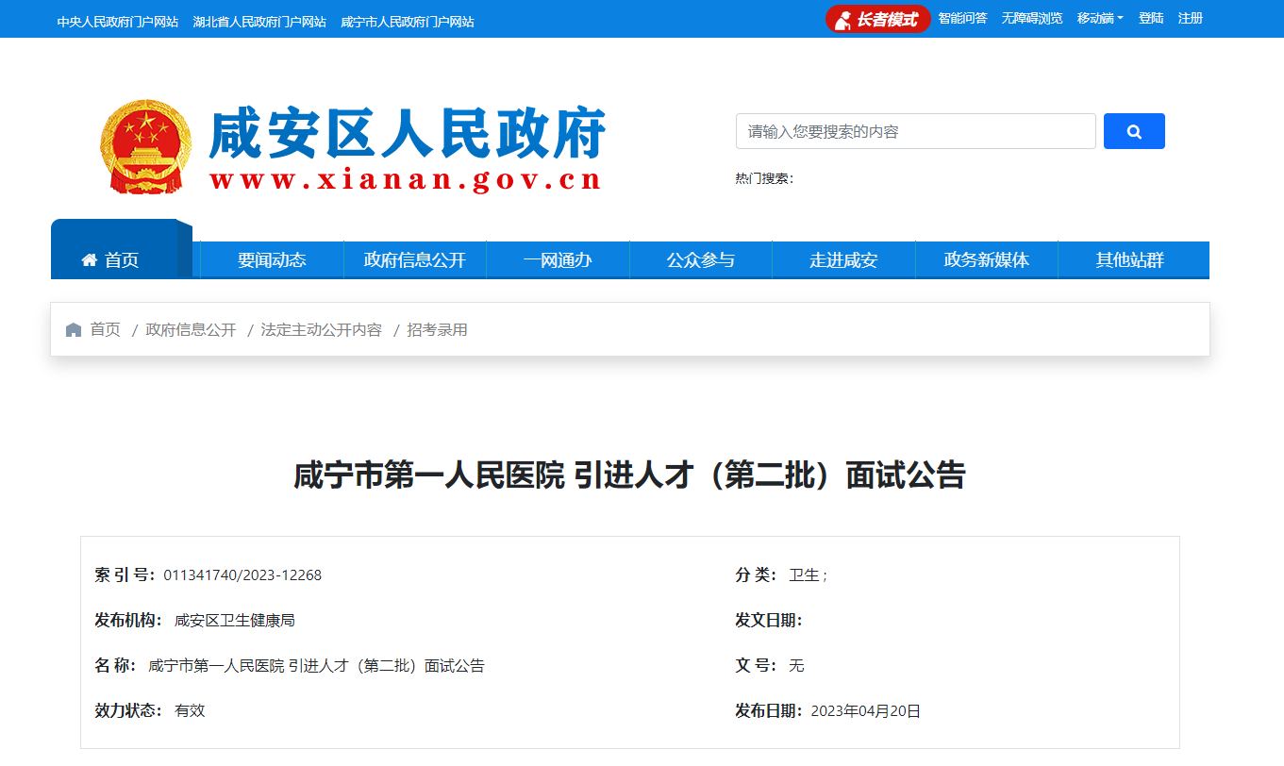Enable 长者模式 elder mode
The width and height of the screenshot is (1284, 766).
878,19
